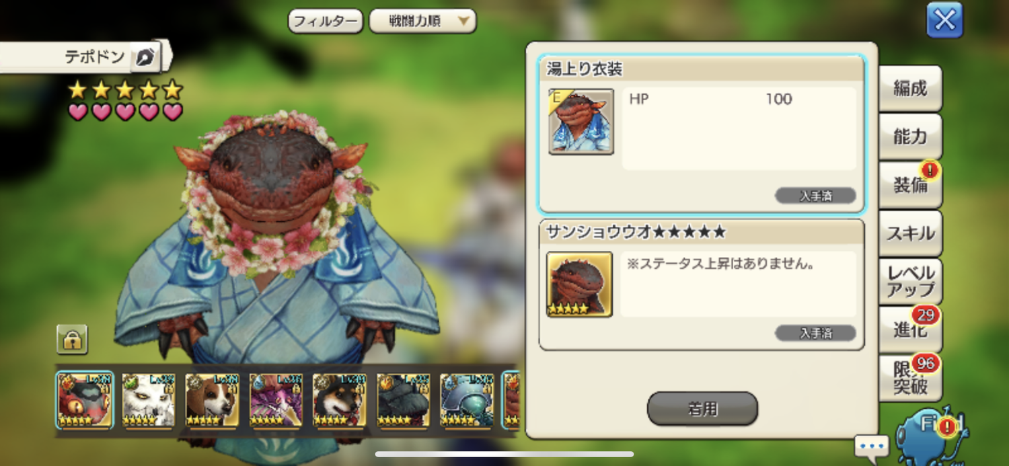Screen dimensions: 1009x466
Task: Select the brown-white dog unit thumbnail
Action: pos(213,400)
